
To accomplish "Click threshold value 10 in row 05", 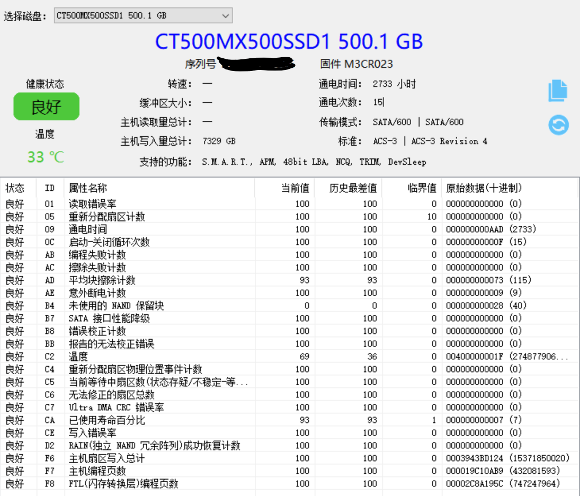I will click(432, 217).
